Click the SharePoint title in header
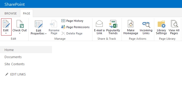182x101 pixels. click(15, 4)
